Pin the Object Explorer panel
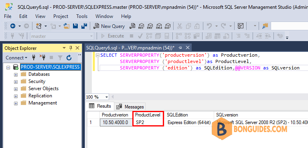The width and height of the screenshot is (308, 148). pyautogui.click(x=71, y=48)
